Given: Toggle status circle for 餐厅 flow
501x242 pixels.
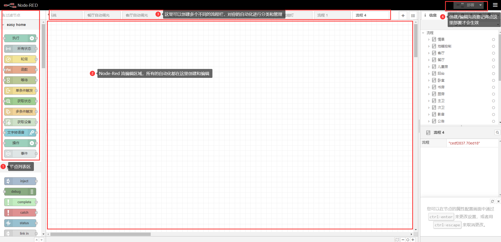Looking at the screenshot, I should tap(493, 60).
